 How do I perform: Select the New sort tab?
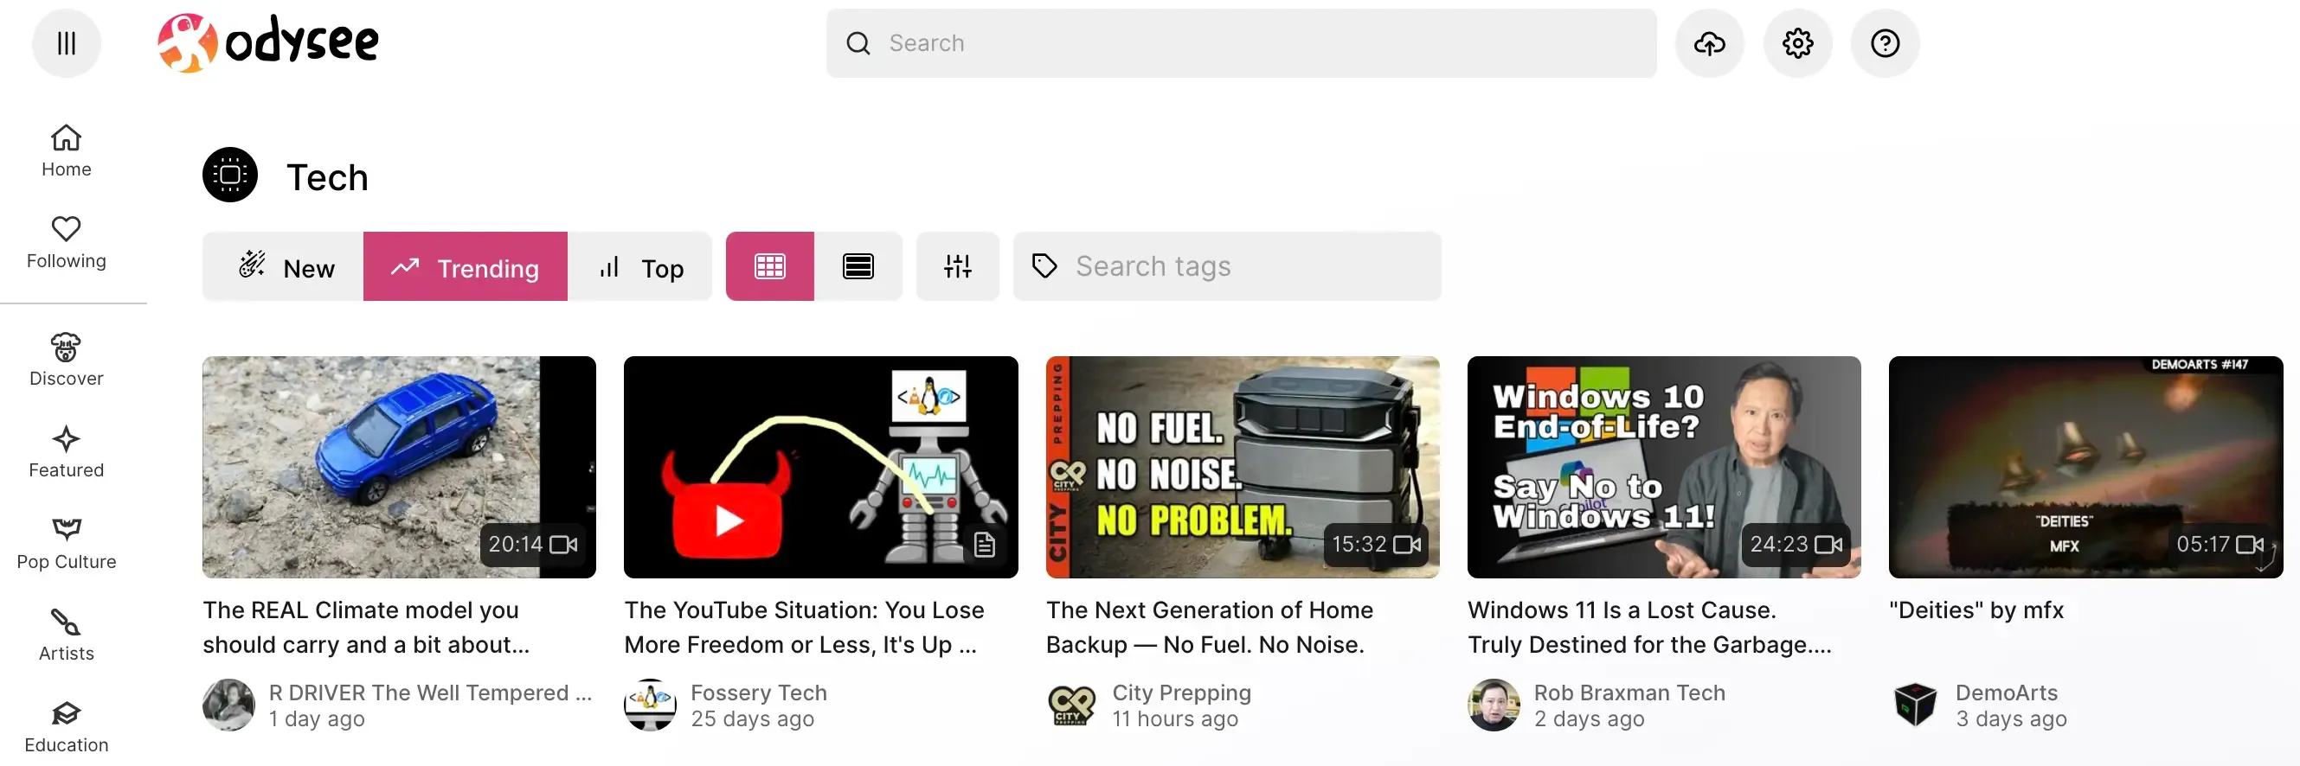(x=283, y=266)
